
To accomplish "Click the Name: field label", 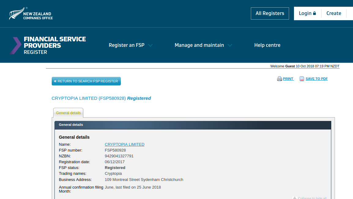I will (x=65, y=145).
